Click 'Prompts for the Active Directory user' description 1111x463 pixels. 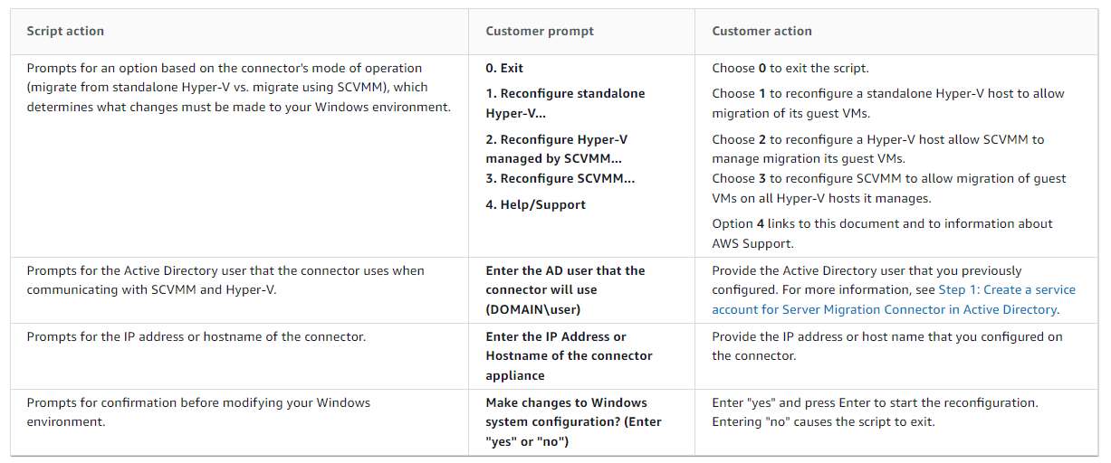pos(225,280)
